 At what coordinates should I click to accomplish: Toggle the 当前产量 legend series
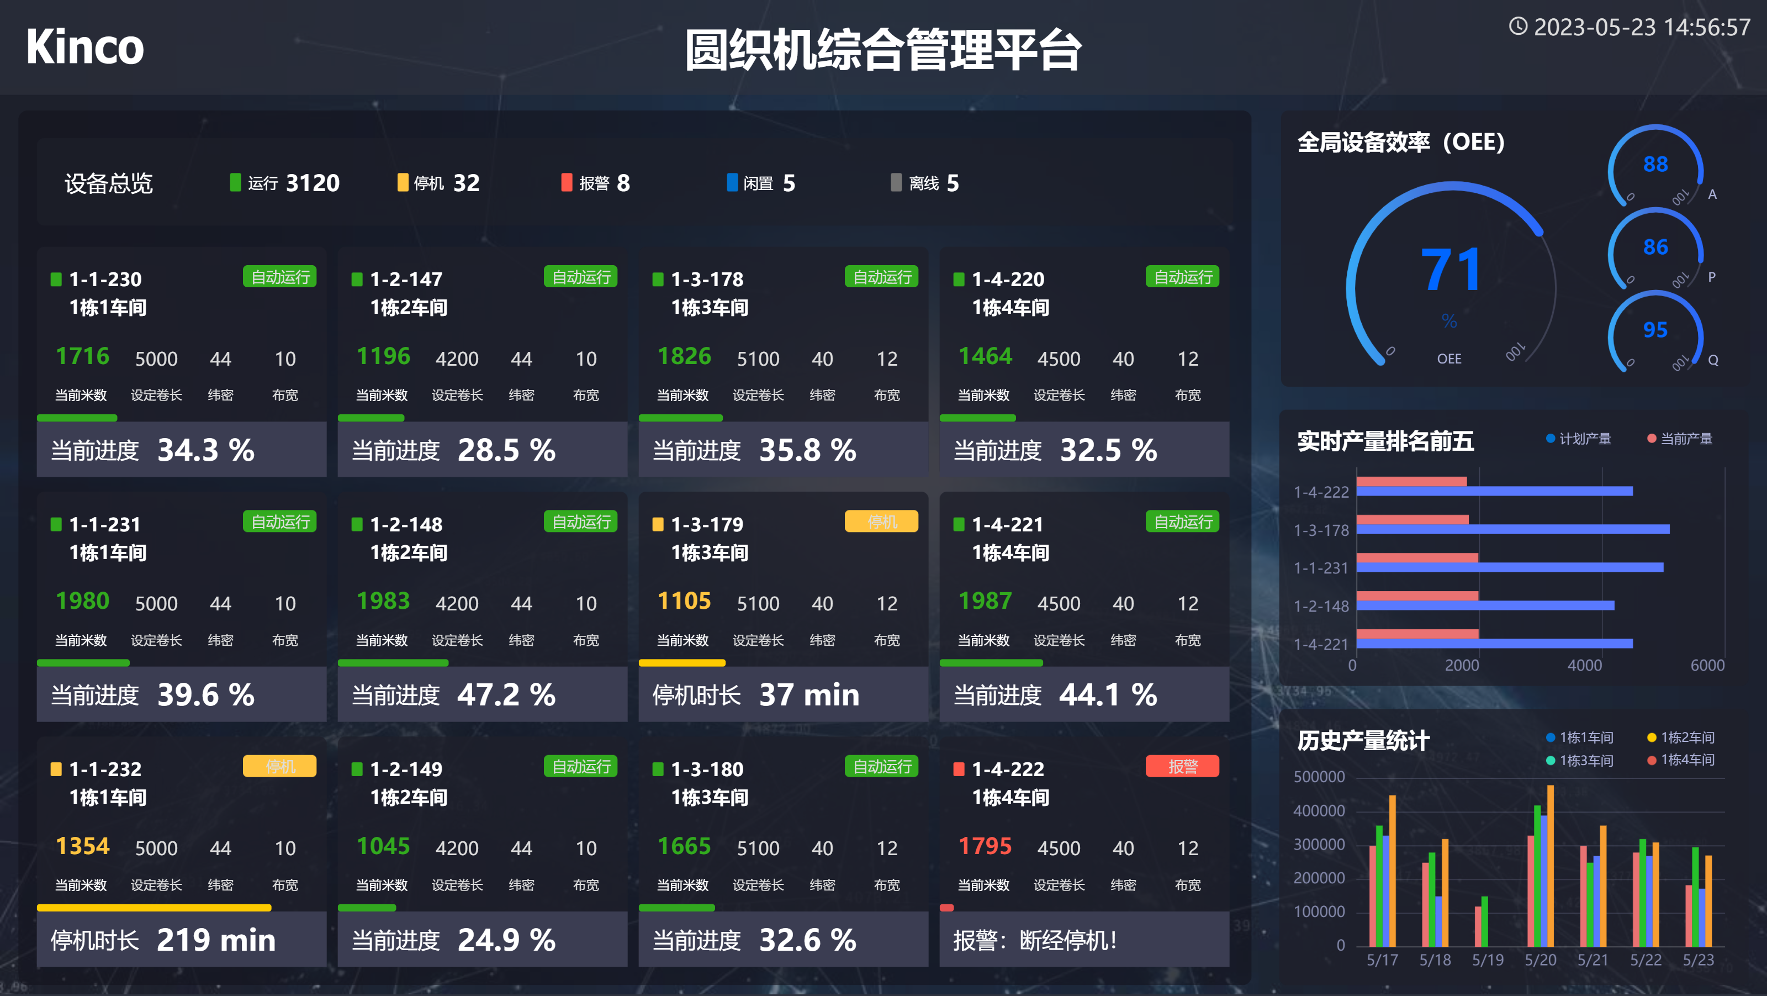[1679, 439]
